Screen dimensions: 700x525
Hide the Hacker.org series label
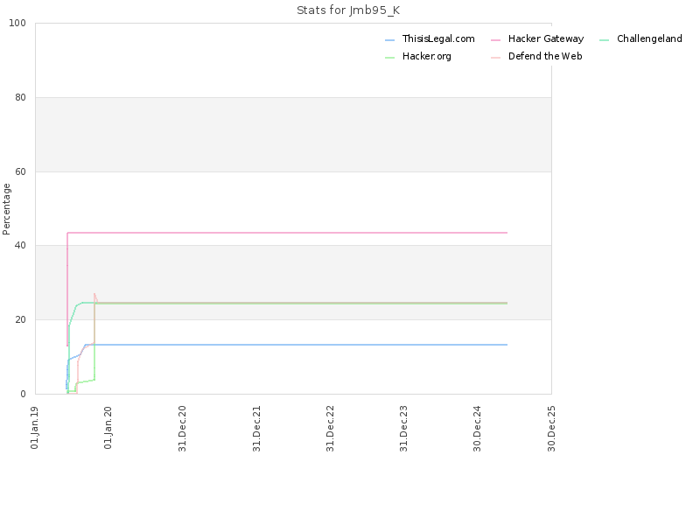coord(427,56)
